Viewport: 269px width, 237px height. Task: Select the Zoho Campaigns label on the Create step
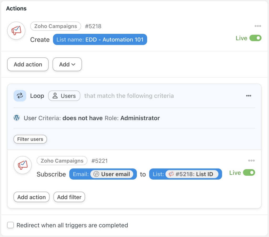[55, 26]
